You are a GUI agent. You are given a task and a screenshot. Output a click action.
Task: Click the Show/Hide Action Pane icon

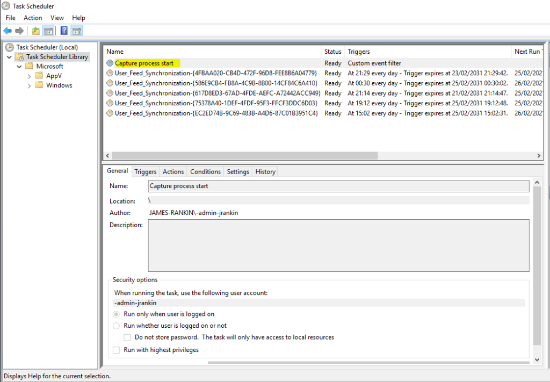(77, 31)
